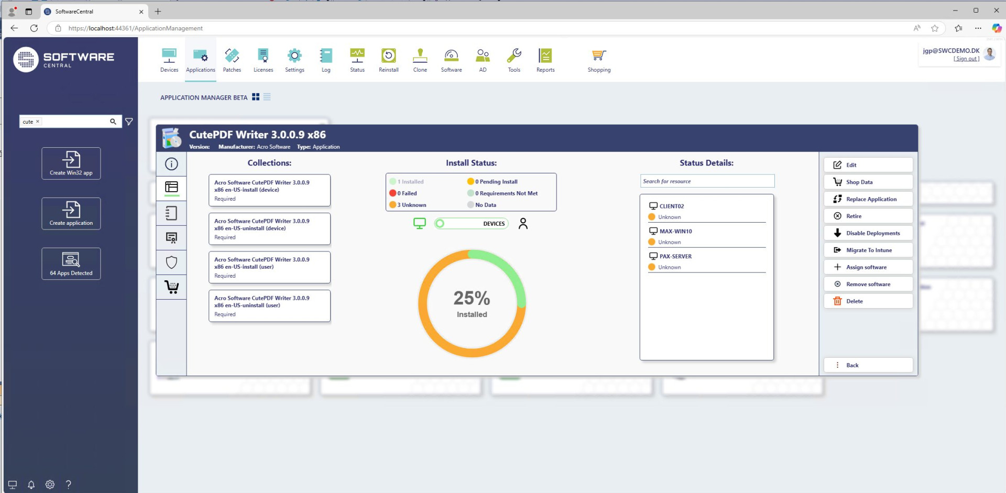This screenshot has width=1006, height=493.
Task: Open the info tab in application panel
Action: (x=171, y=164)
